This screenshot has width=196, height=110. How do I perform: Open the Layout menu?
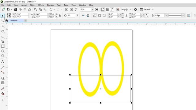24,5
